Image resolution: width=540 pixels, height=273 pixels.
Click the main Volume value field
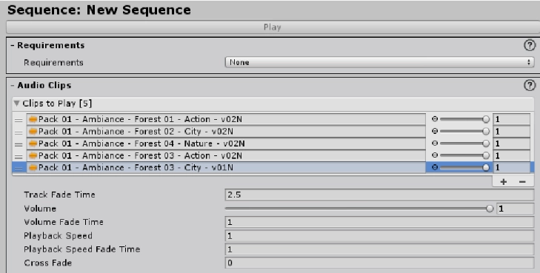(x=516, y=209)
